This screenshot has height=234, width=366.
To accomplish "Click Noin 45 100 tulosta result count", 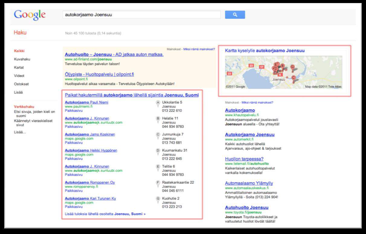I will 93,33.
